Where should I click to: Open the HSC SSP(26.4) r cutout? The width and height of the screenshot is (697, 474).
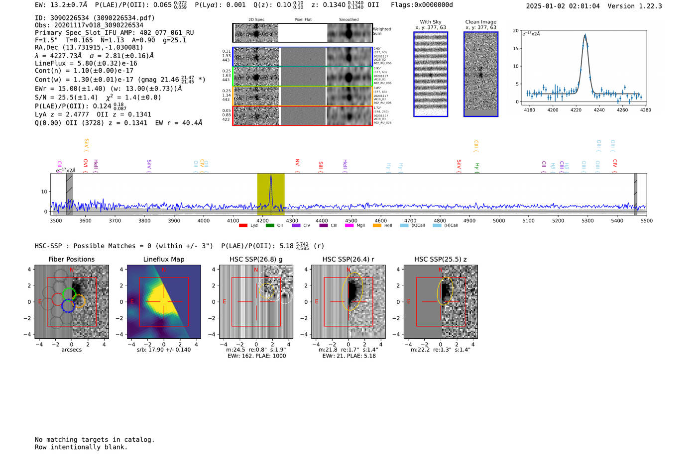(x=348, y=302)
